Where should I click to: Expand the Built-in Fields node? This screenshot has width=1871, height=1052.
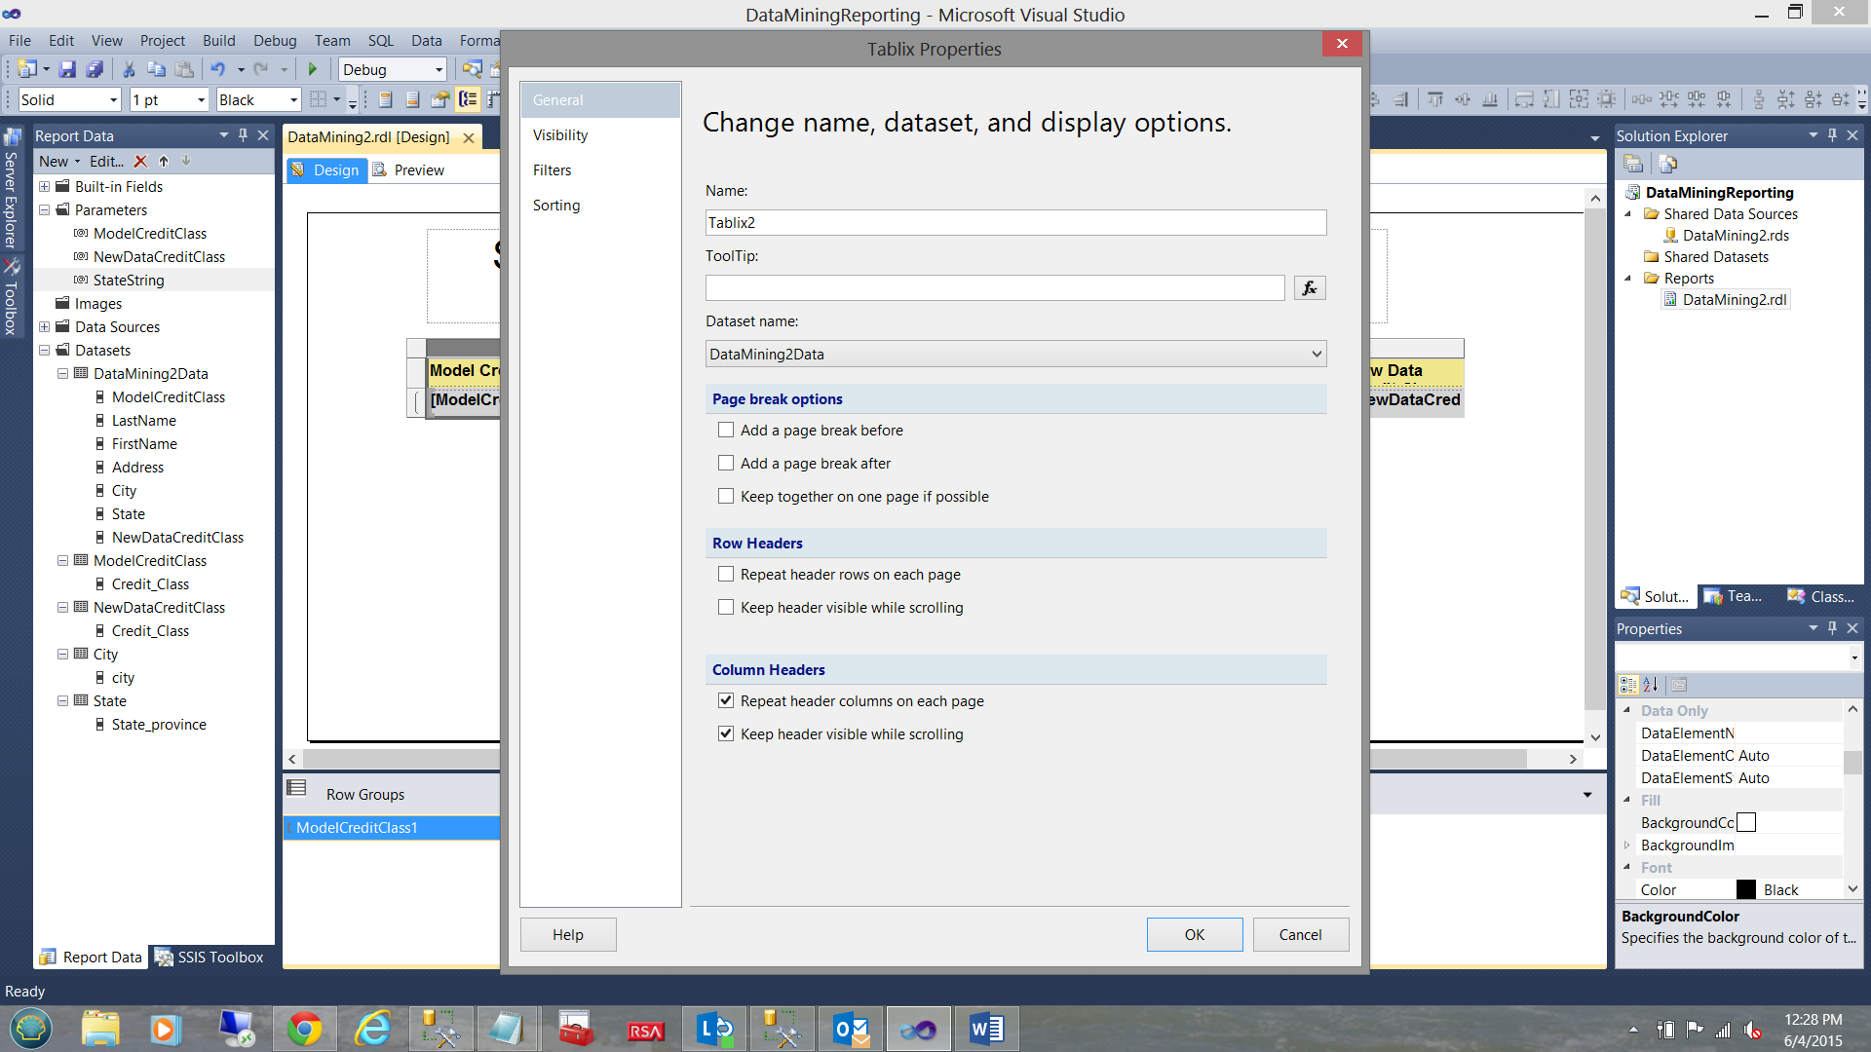click(45, 187)
